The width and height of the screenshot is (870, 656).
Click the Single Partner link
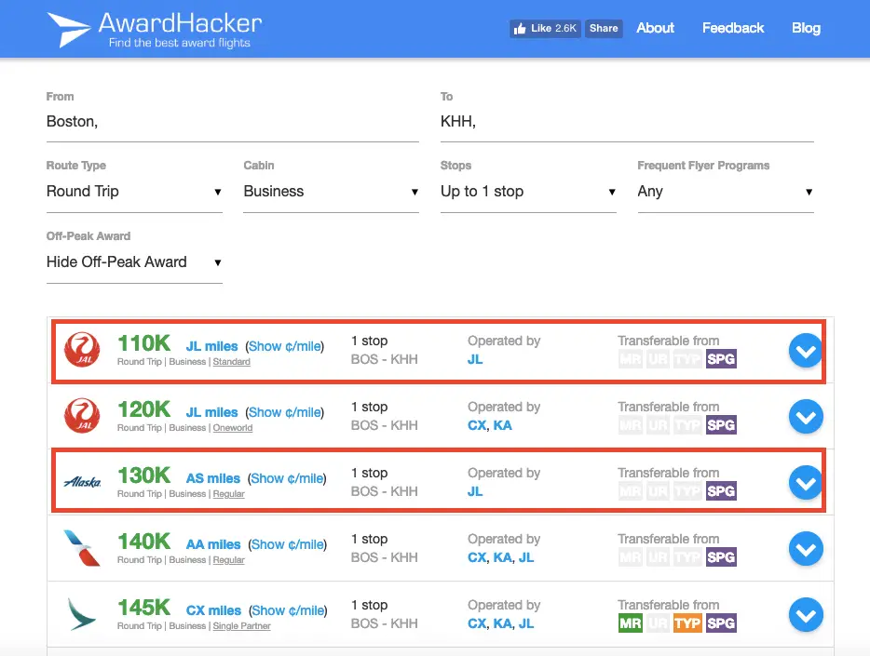[242, 625]
